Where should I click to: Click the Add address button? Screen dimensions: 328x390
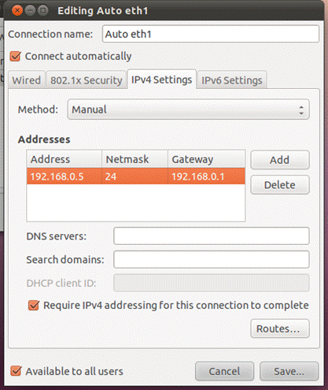(280, 160)
